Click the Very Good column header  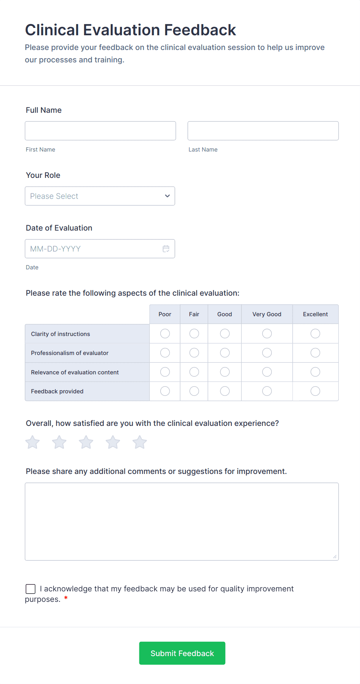(267, 314)
